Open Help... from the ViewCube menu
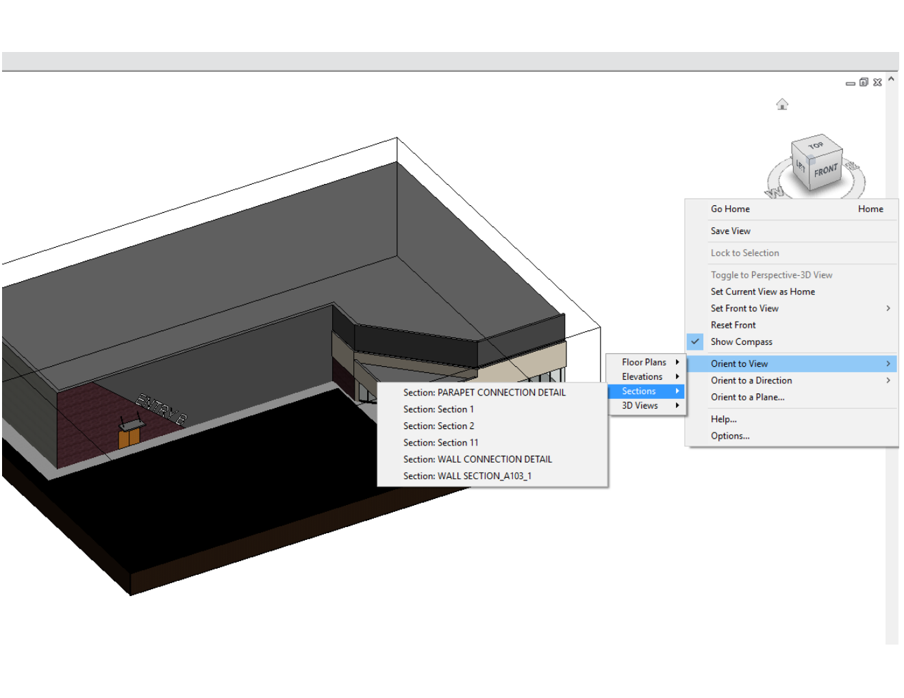Image resolution: width=904 pixels, height=698 pixels. pyautogui.click(x=792, y=419)
